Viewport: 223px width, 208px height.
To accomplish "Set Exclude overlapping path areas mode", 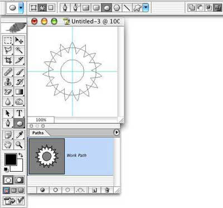I will click(217, 8).
